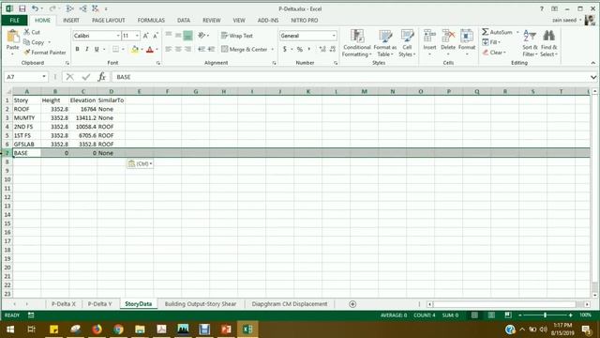The image size is (600, 338).
Task: Open Conditional Formatting
Action: click(356, 43)
